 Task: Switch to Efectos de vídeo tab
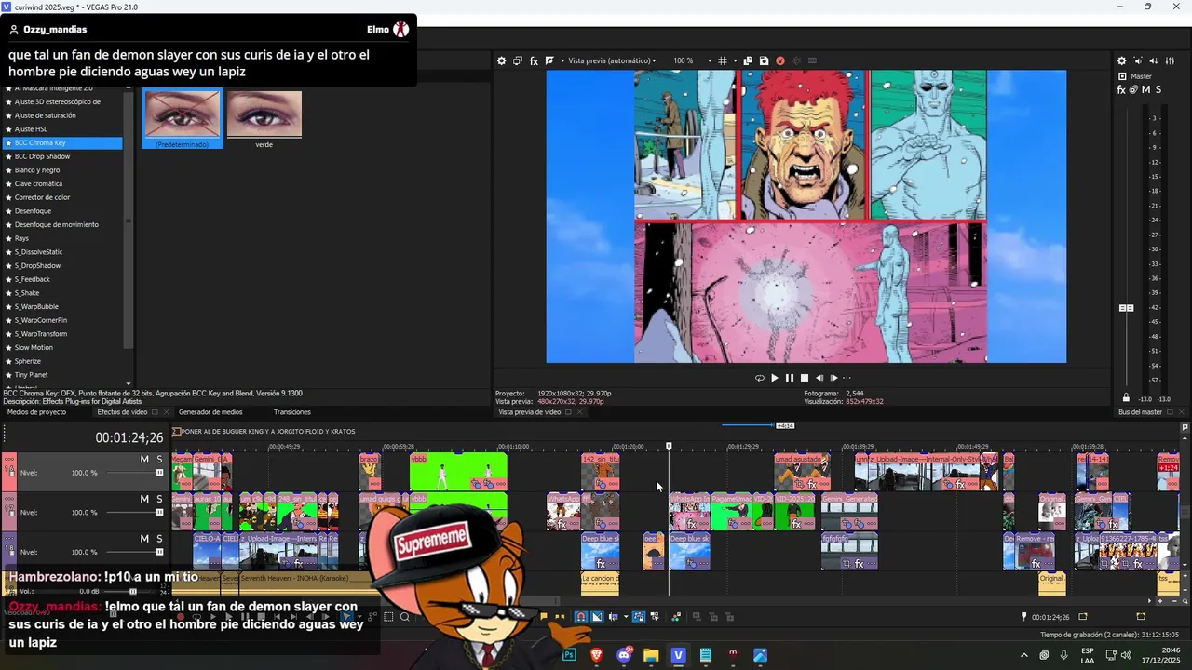point(122,411)
